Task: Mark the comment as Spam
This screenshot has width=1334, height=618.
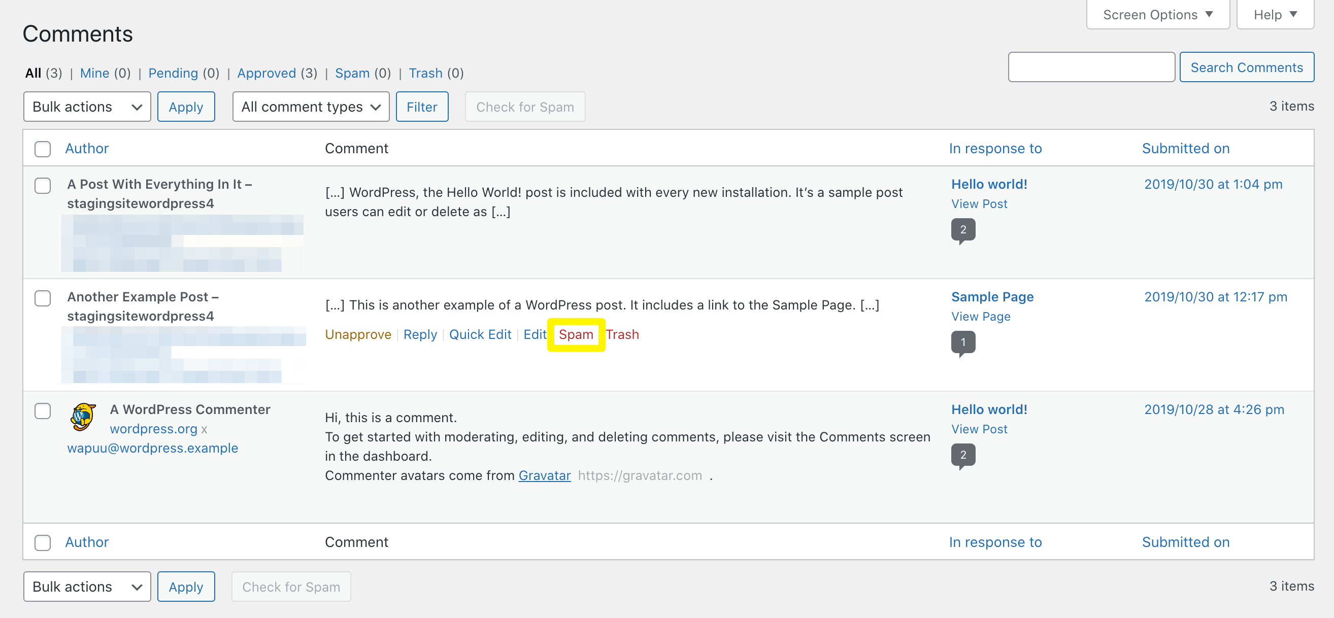Action: (x=575, y=334)
